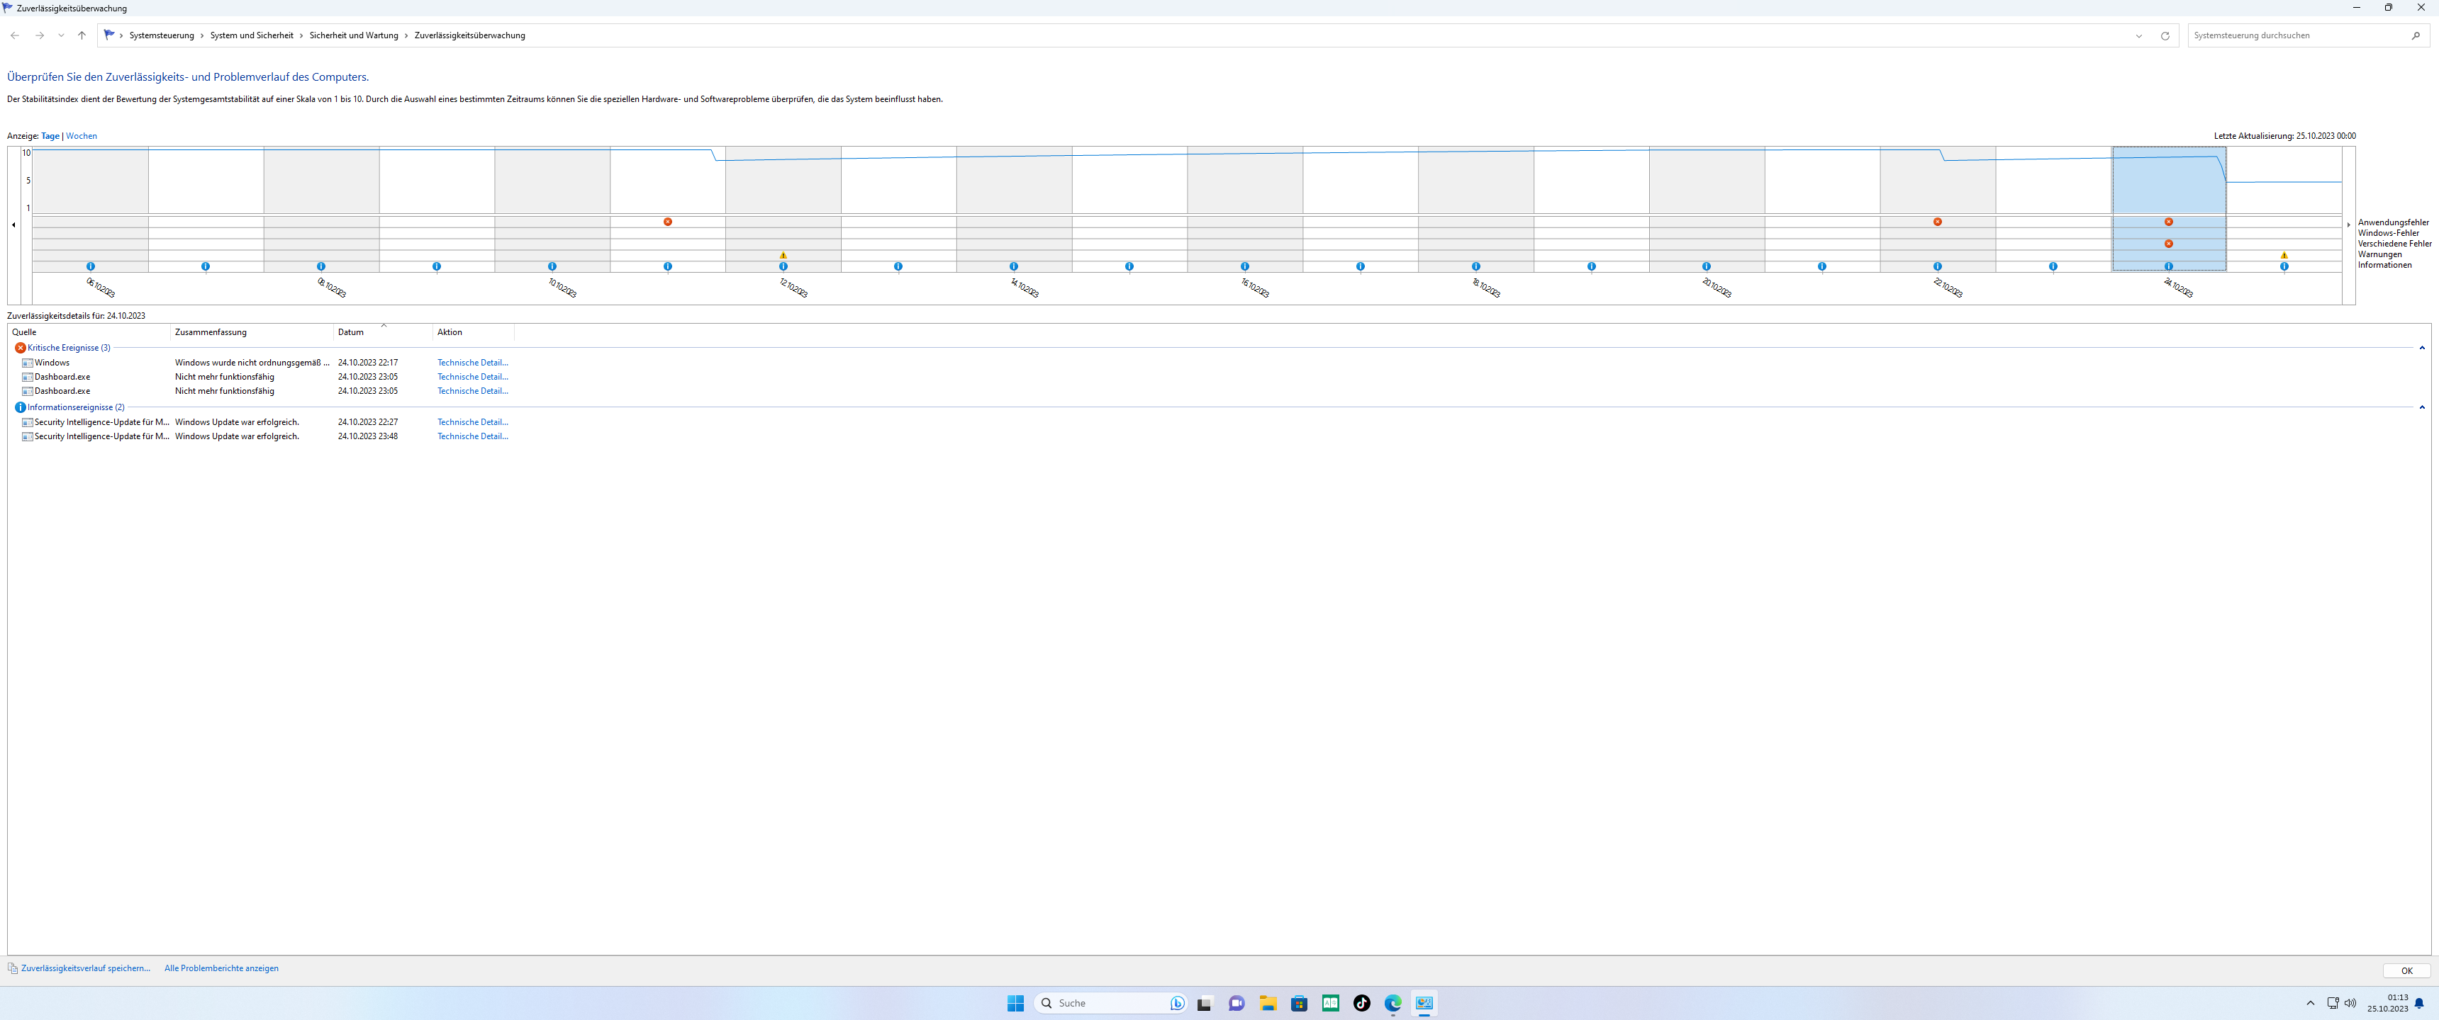Switch view to Wochen
Screen dimensions: 2439x1020
(82, 136)
